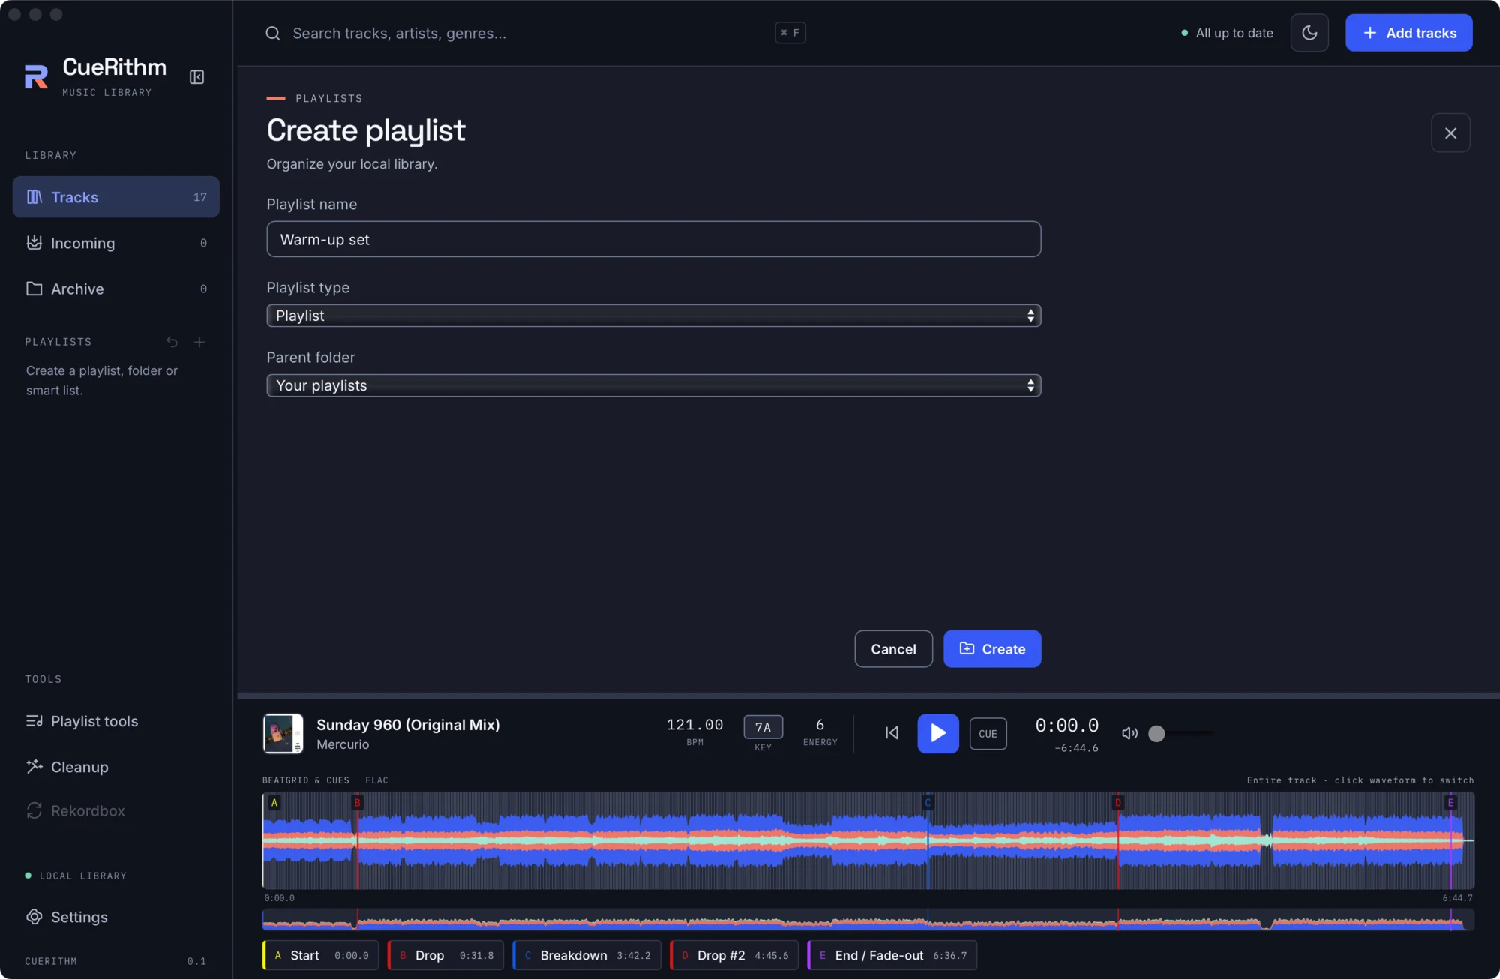The image size is (1500, 979).
Task: Toggle dark mode moon icon
Action: click(x=1309, y=33)
